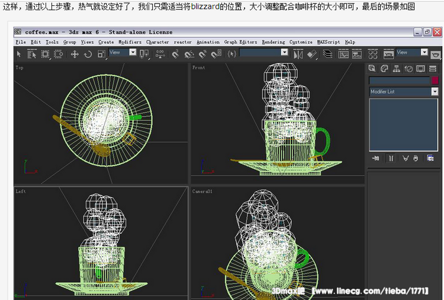Viewport: 444px width, 300px height.
Task: Click the object color swatch
Action: coord(435,80)
